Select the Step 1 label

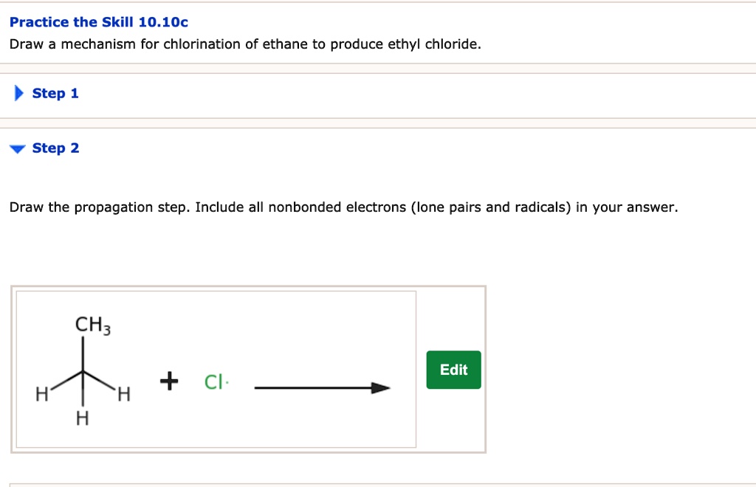[x=55, y=92]
